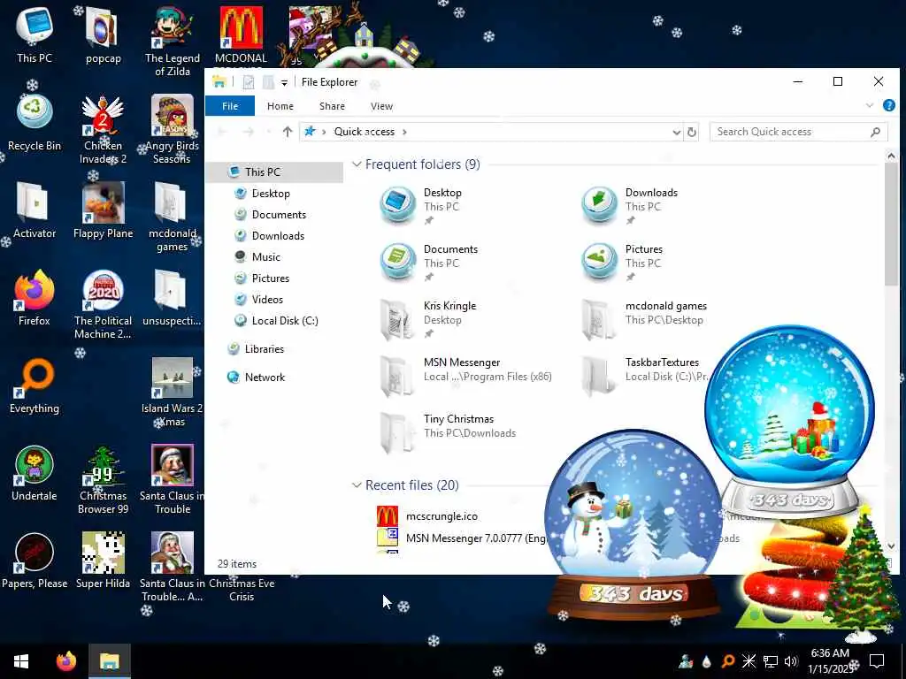Image resolution: width=906 pixels, height=679 pixels.
Task: Refresh the Quick access view
Action: [691, 132]
